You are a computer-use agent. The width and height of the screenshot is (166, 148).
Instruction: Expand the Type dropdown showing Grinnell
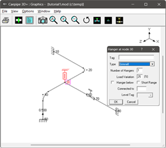[137, 64]
